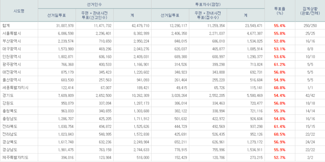The image size is (325, 162).
Task: Select the 전라남도 row label
Action: pyautogui.click(x=10, y=134)
